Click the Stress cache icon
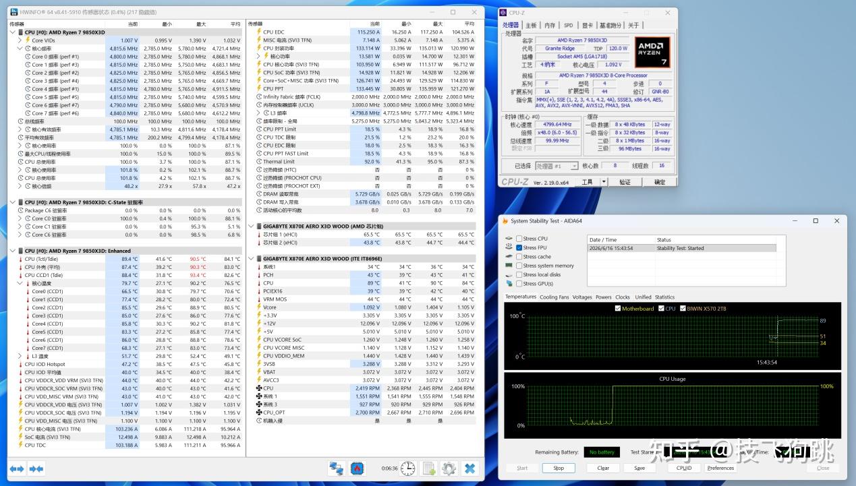Image resolution: width=856 pixels, height=486 pixels. pyautogui.click(x=509, y=257)
